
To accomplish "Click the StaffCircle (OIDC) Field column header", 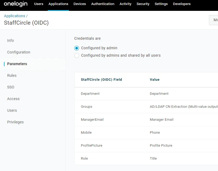I will pos(101,79).
